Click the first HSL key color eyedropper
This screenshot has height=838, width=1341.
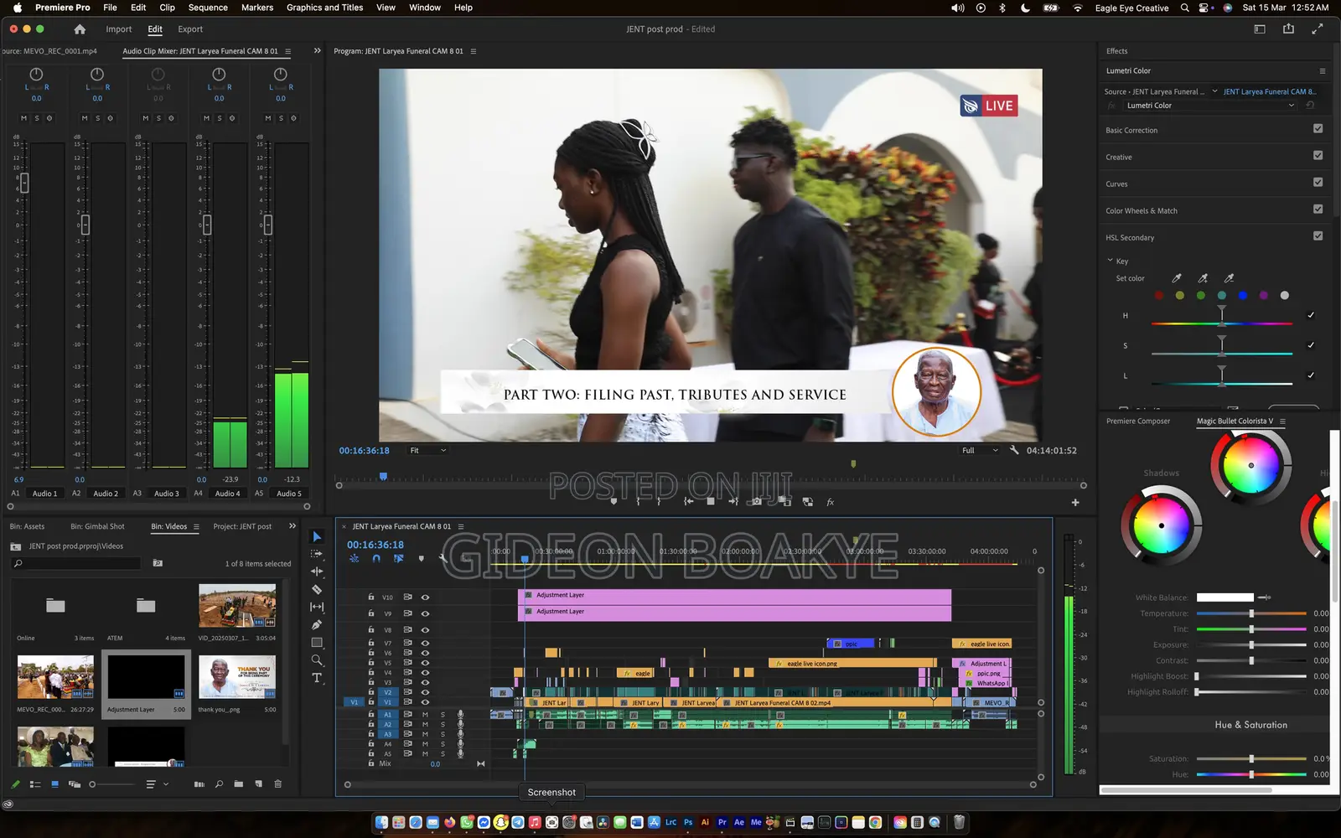(x=1177, y=278)
